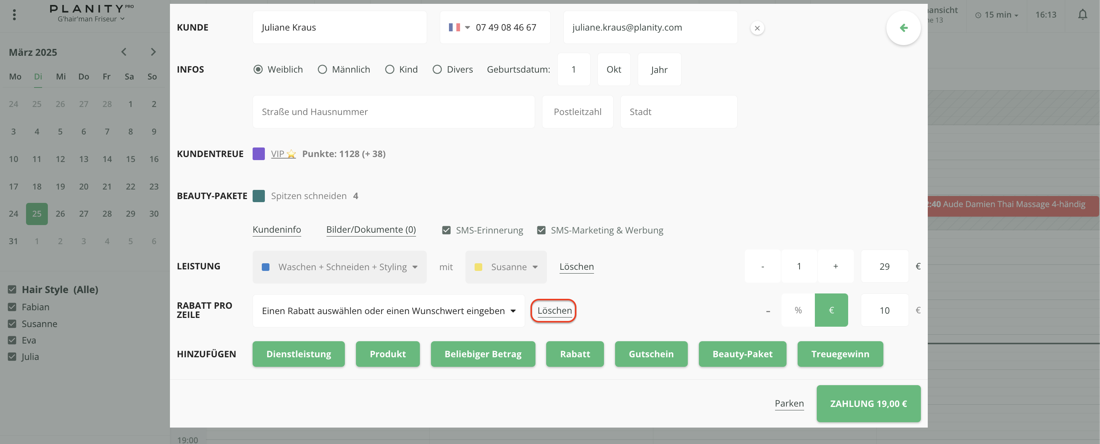Image resolution: width=1100 pixels, height=444 pixels.
Task: Click the purple VIP loyalty swatch
Action: tap(258, 154)
